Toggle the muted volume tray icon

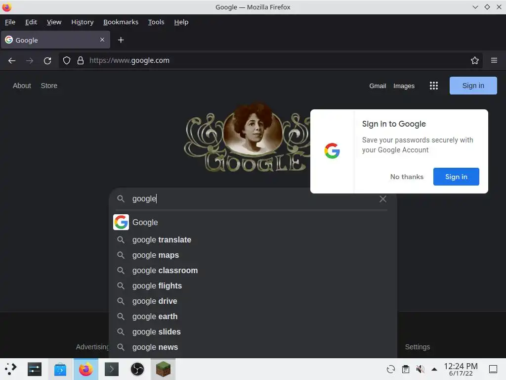(420, 369)
